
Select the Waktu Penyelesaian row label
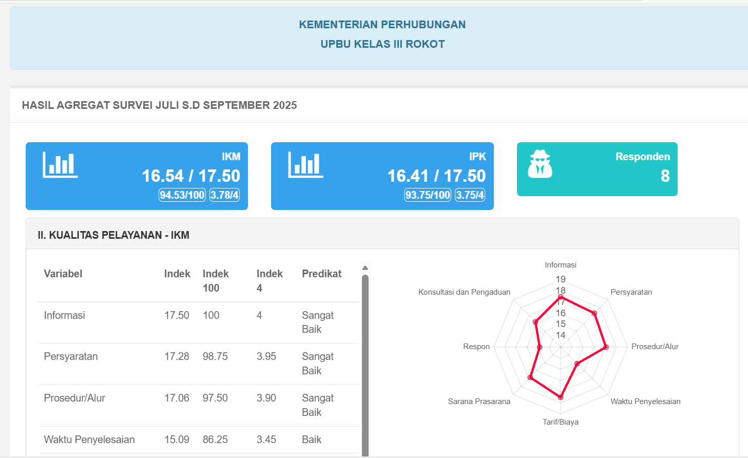(x=89, y=440)
